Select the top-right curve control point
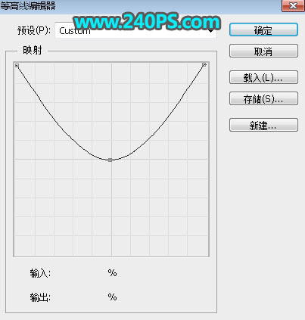The image size is (305, 320). tap(204, 65)
